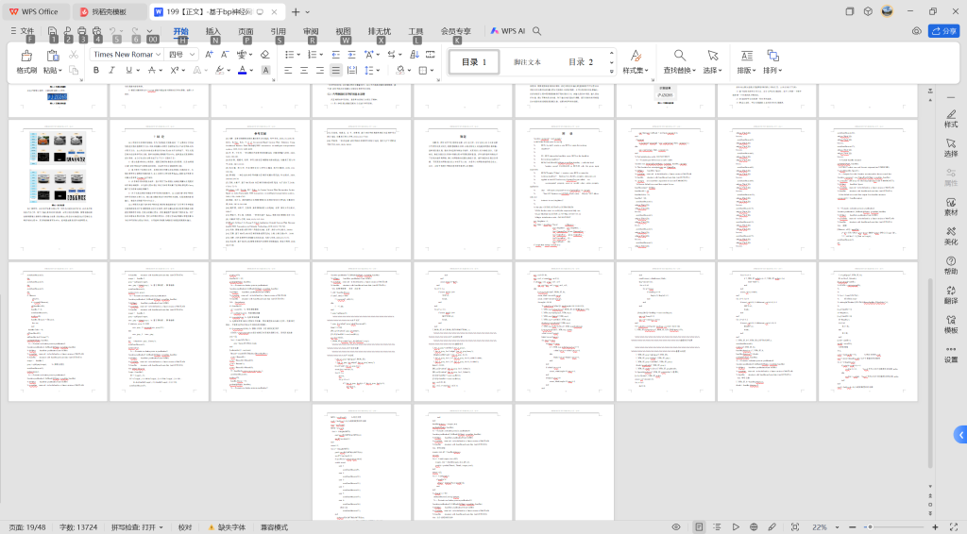
Task: Open the 素材 materials panel in sidebar
Action: [950, 206]
